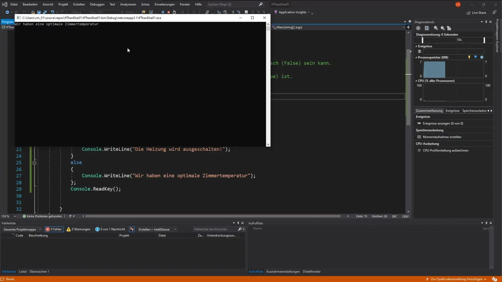Image resolution: width=502 pixels, height=282 pixels.
Task: Open the Debuggen menu
Action: click(x=97, y=4)
